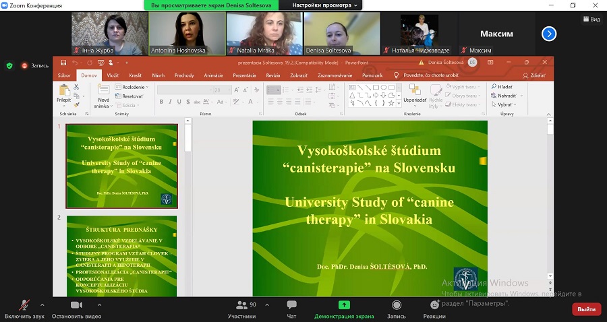Viewport: 607px width, 322px height.
Task: Unmute microphone with Включить звук
Action: [24, 305]
